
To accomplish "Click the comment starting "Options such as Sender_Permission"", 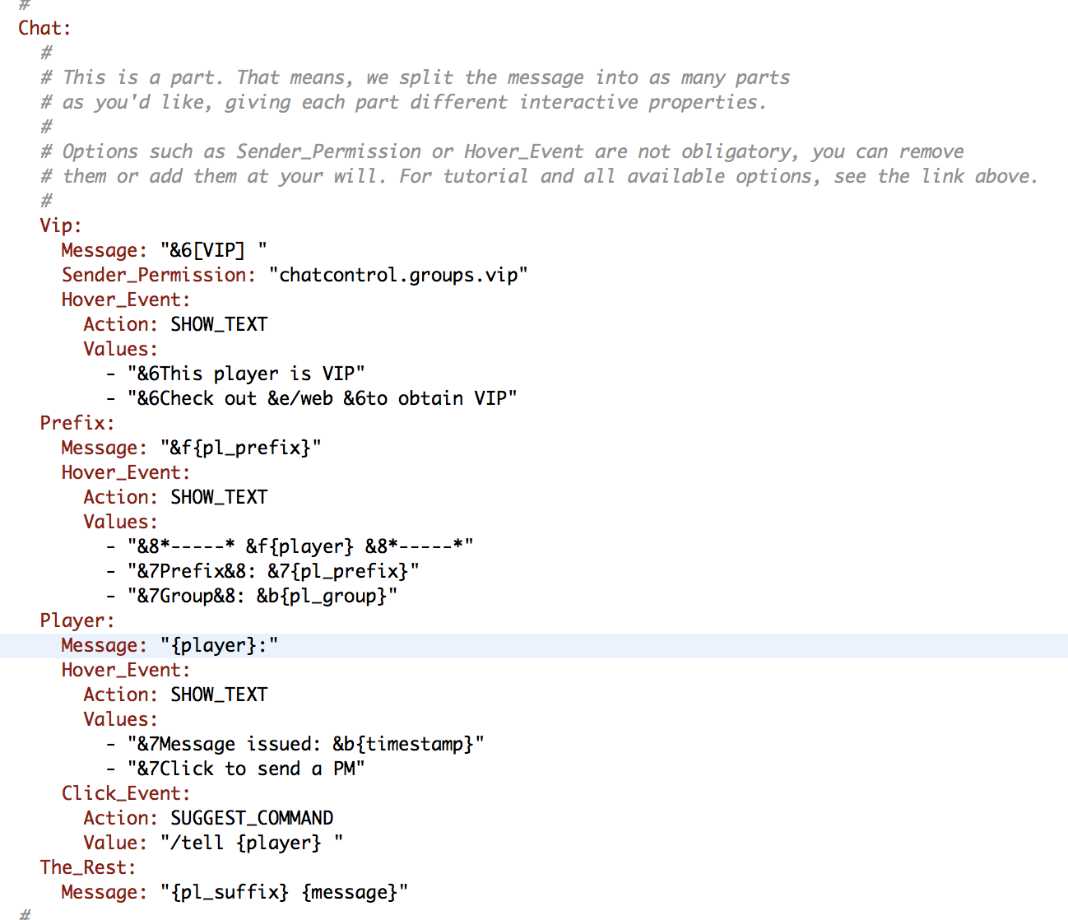I will click(x=503, y=151).
